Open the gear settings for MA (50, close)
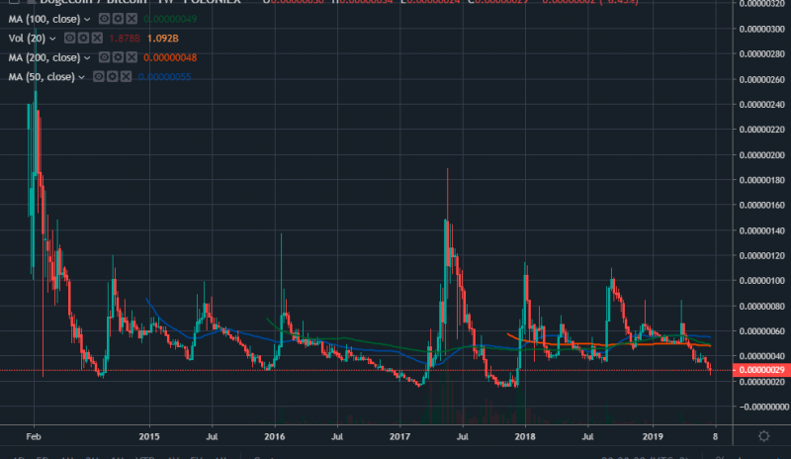791x459 pixels. coord(112,76)
